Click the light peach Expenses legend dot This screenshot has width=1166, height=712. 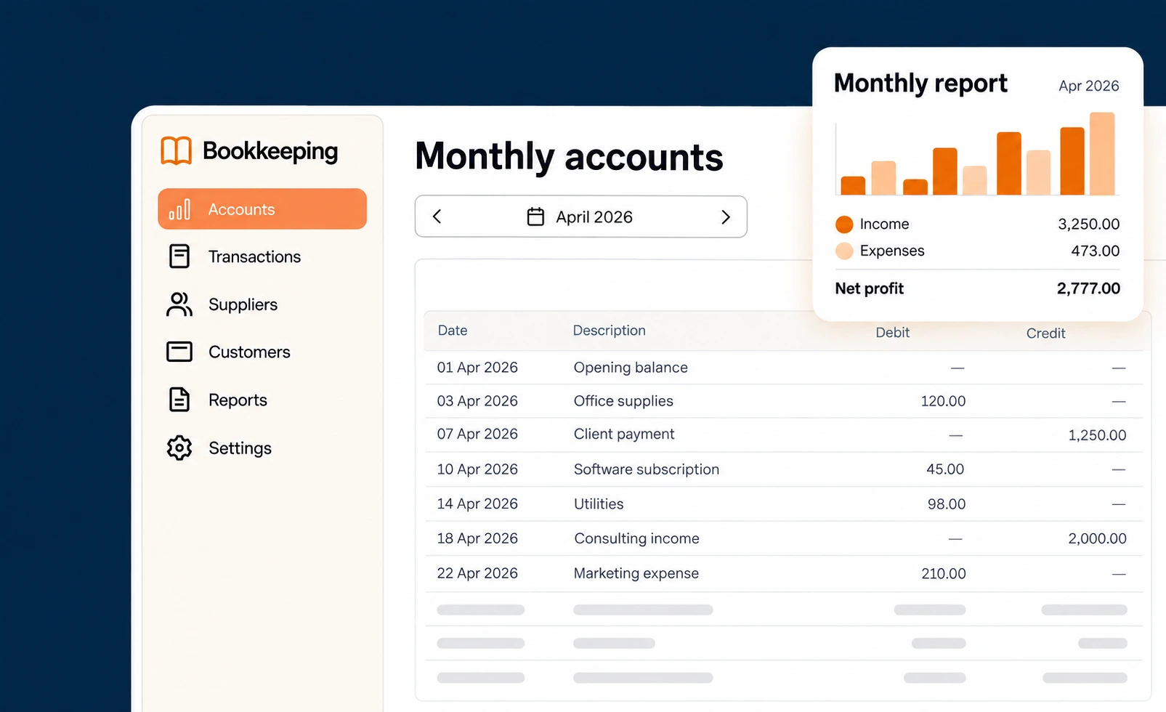pos(844,251)
